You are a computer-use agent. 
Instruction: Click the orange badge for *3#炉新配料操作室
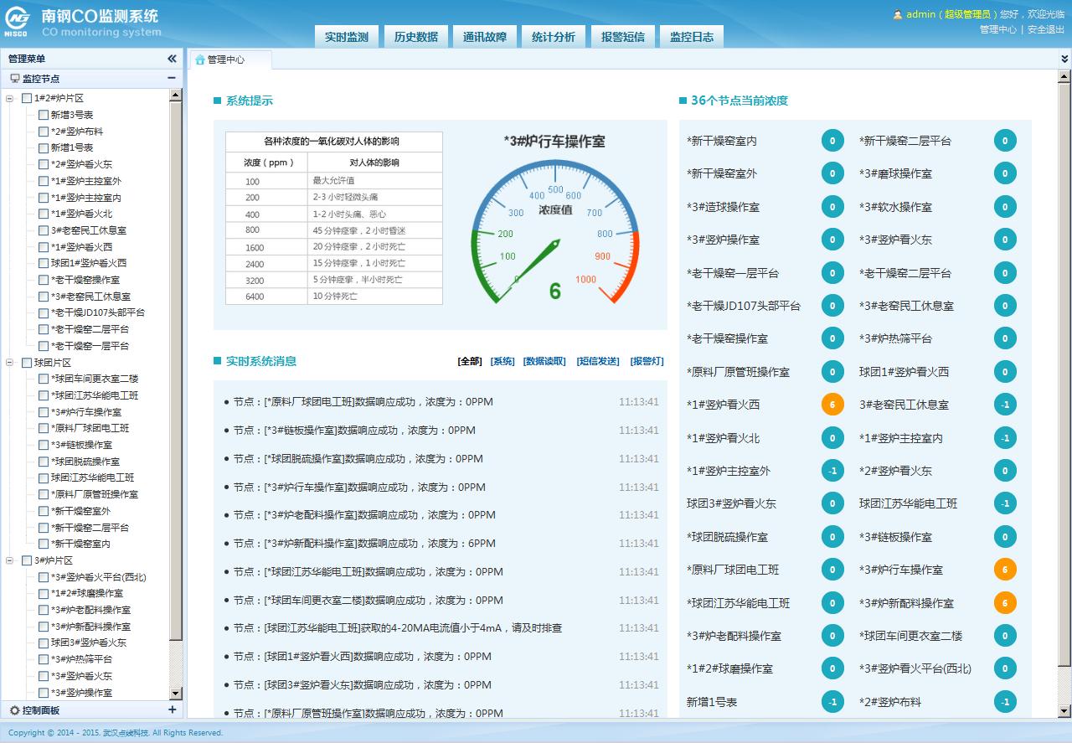pyautogui.click(x=1005, y=603)
